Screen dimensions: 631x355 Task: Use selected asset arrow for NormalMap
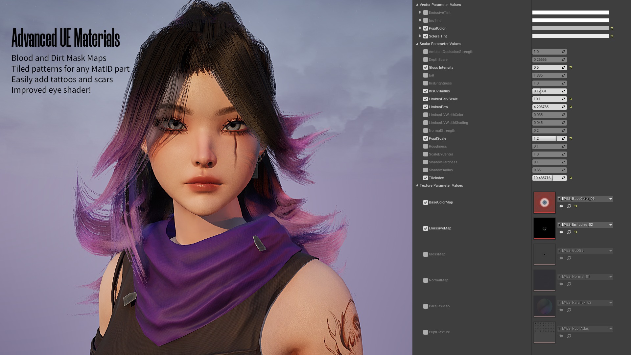[x=561, y=284]
